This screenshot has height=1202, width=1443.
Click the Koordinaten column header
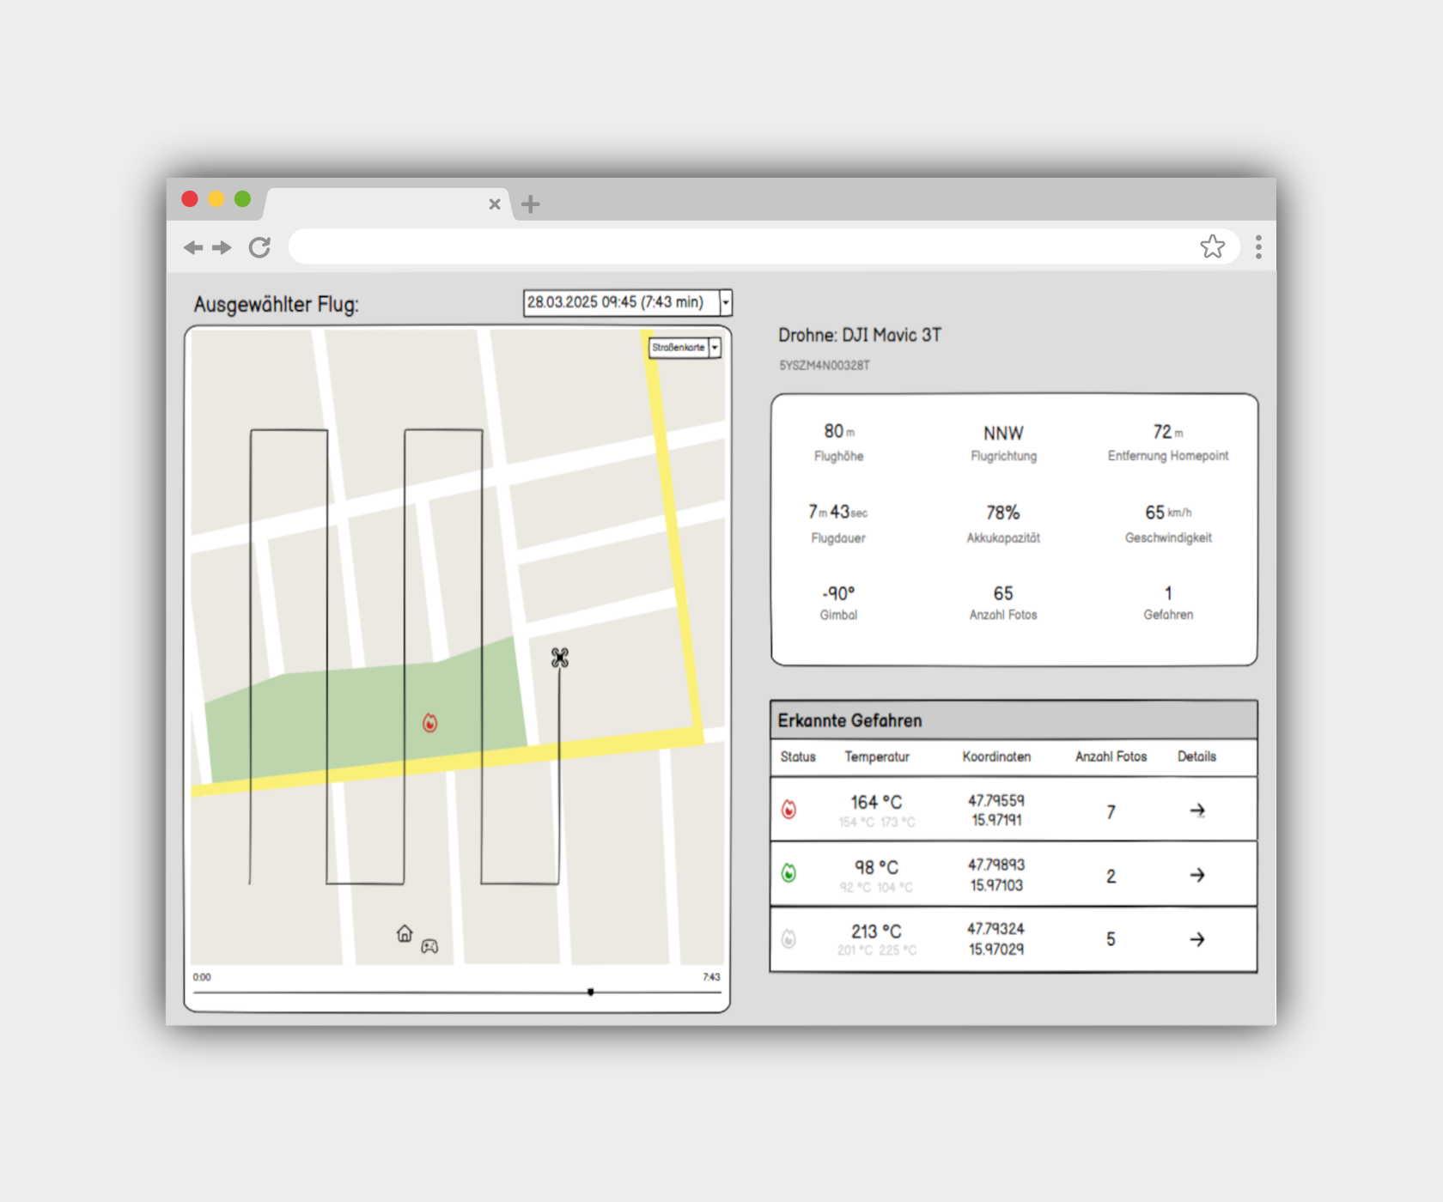pos(996,756)
